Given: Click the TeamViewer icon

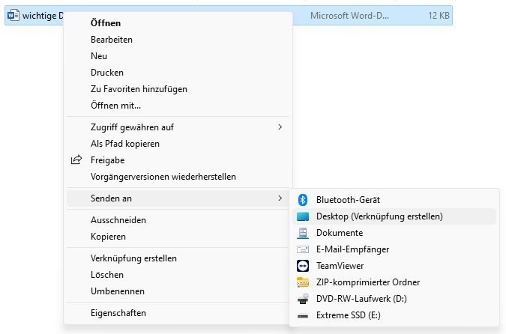Looking at the screenshot, I should click(x=303, y=266).
